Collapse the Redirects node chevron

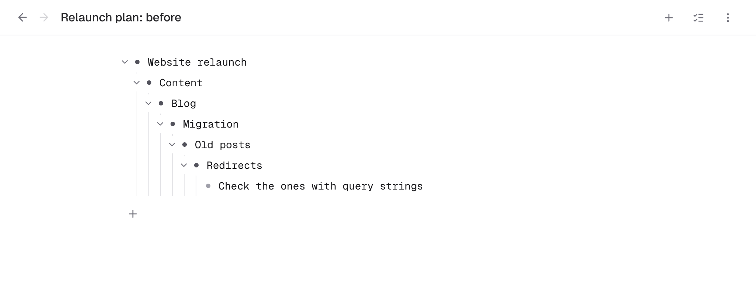pyautogui.click(x=184, y=165)
